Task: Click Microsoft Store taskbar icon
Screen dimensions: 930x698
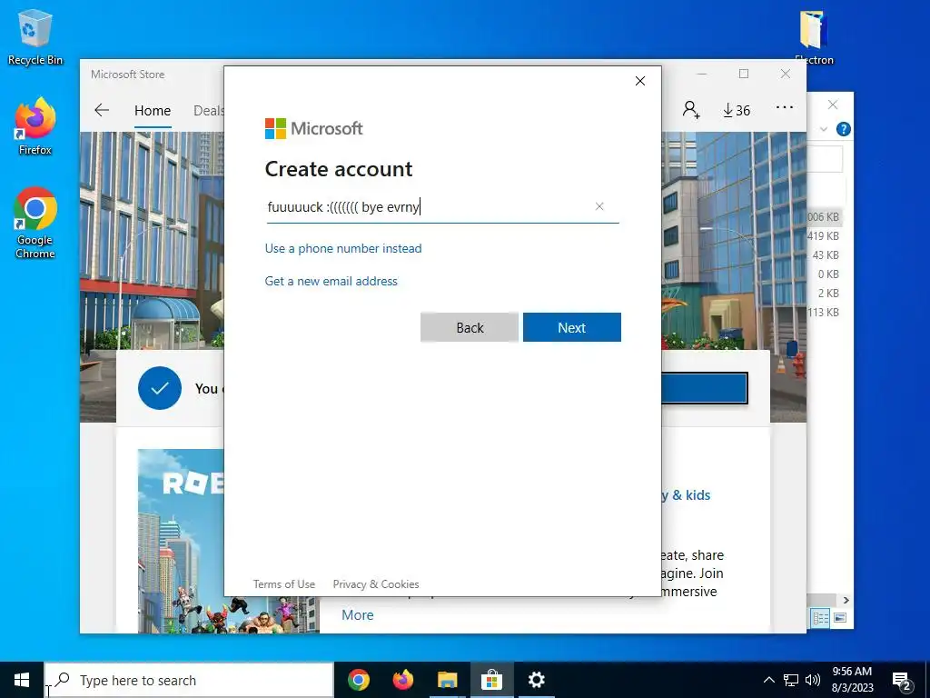Action: click(x=491, y=680)
